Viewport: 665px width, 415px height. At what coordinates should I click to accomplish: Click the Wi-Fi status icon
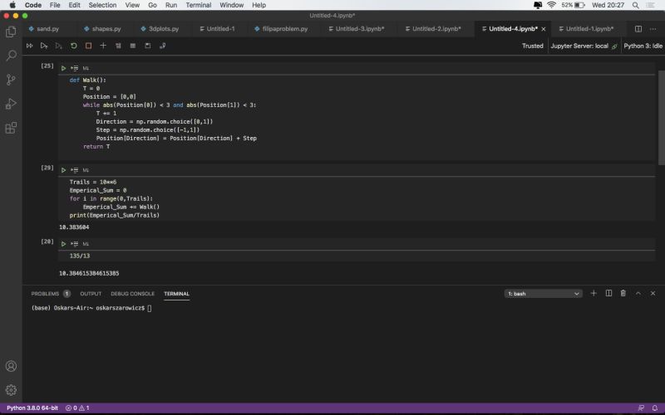tap(551, 5)
